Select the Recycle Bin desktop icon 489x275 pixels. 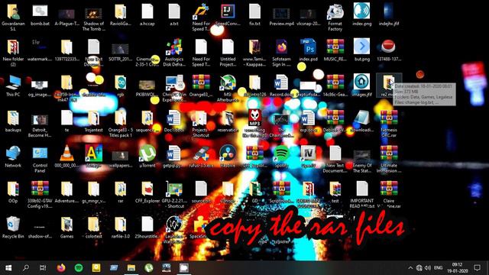pos(13,228)
